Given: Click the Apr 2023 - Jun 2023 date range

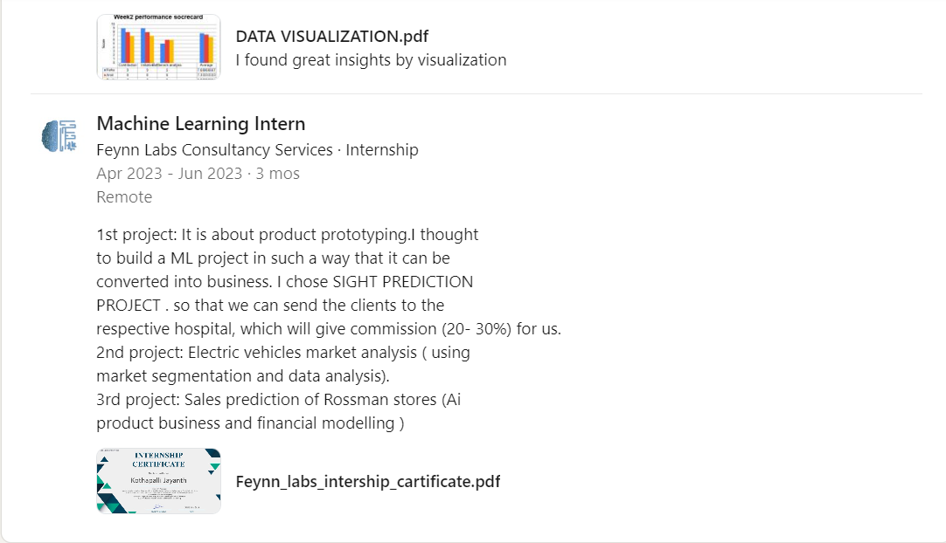Looking at the screenshot, I should click(169, 173).
